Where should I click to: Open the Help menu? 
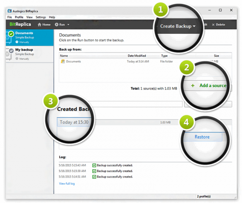pos(52,17)
